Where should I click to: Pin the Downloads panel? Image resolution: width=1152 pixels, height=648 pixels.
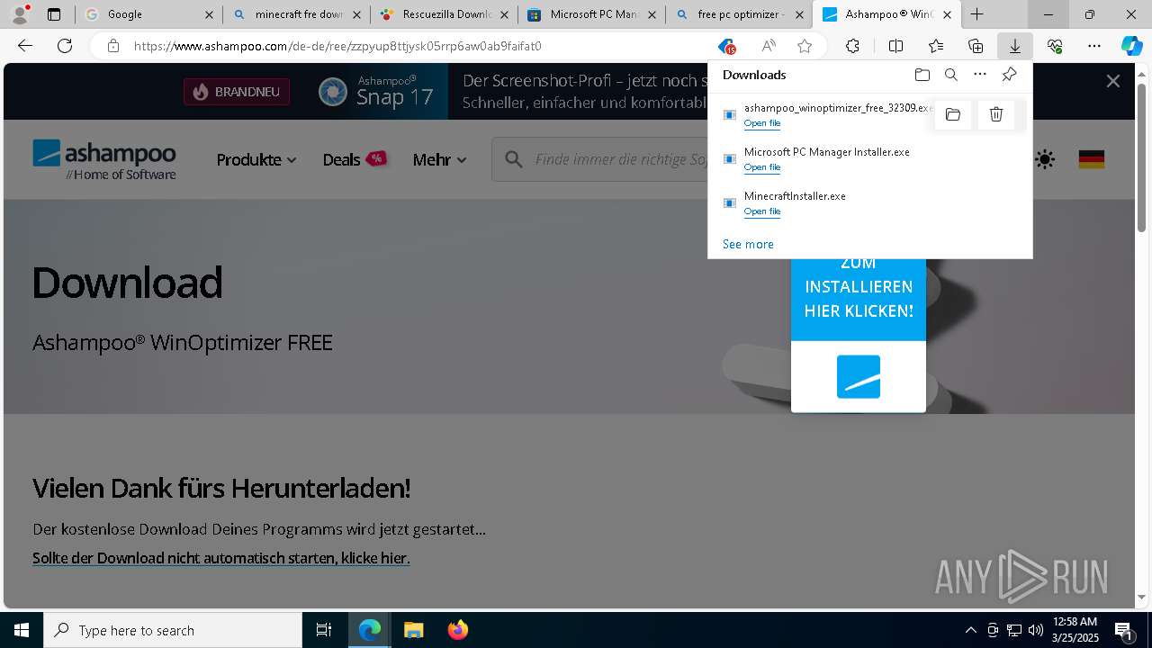click(x=1009, y=75)
